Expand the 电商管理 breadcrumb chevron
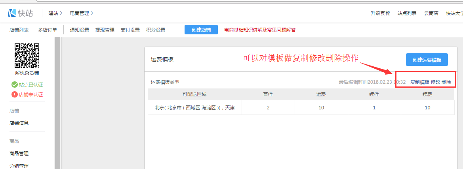Viewport: 463px width, 169px height. click(92, 13)
